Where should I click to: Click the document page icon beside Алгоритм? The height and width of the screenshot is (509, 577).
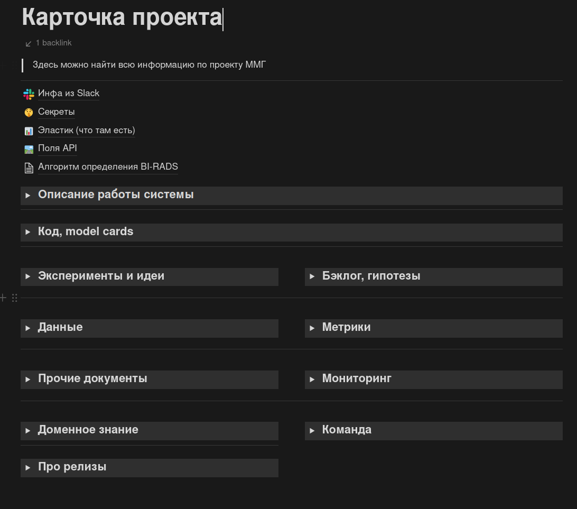click(29, 168)
